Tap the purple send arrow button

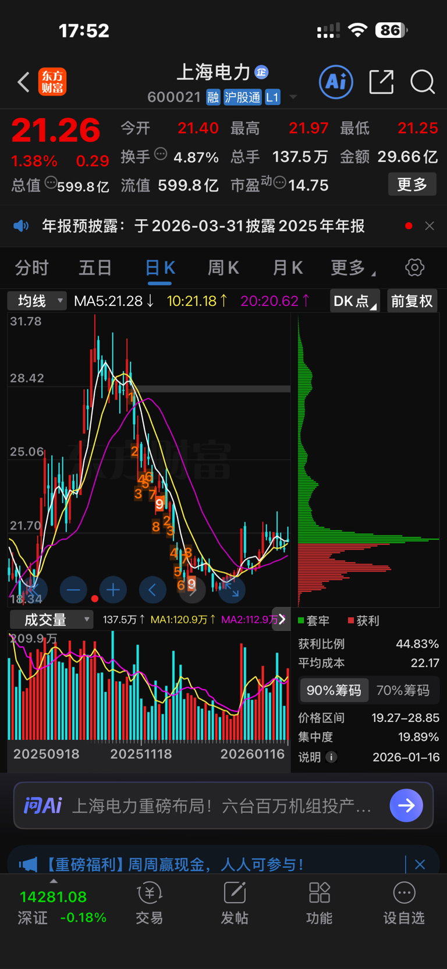(x=406, y=805)
